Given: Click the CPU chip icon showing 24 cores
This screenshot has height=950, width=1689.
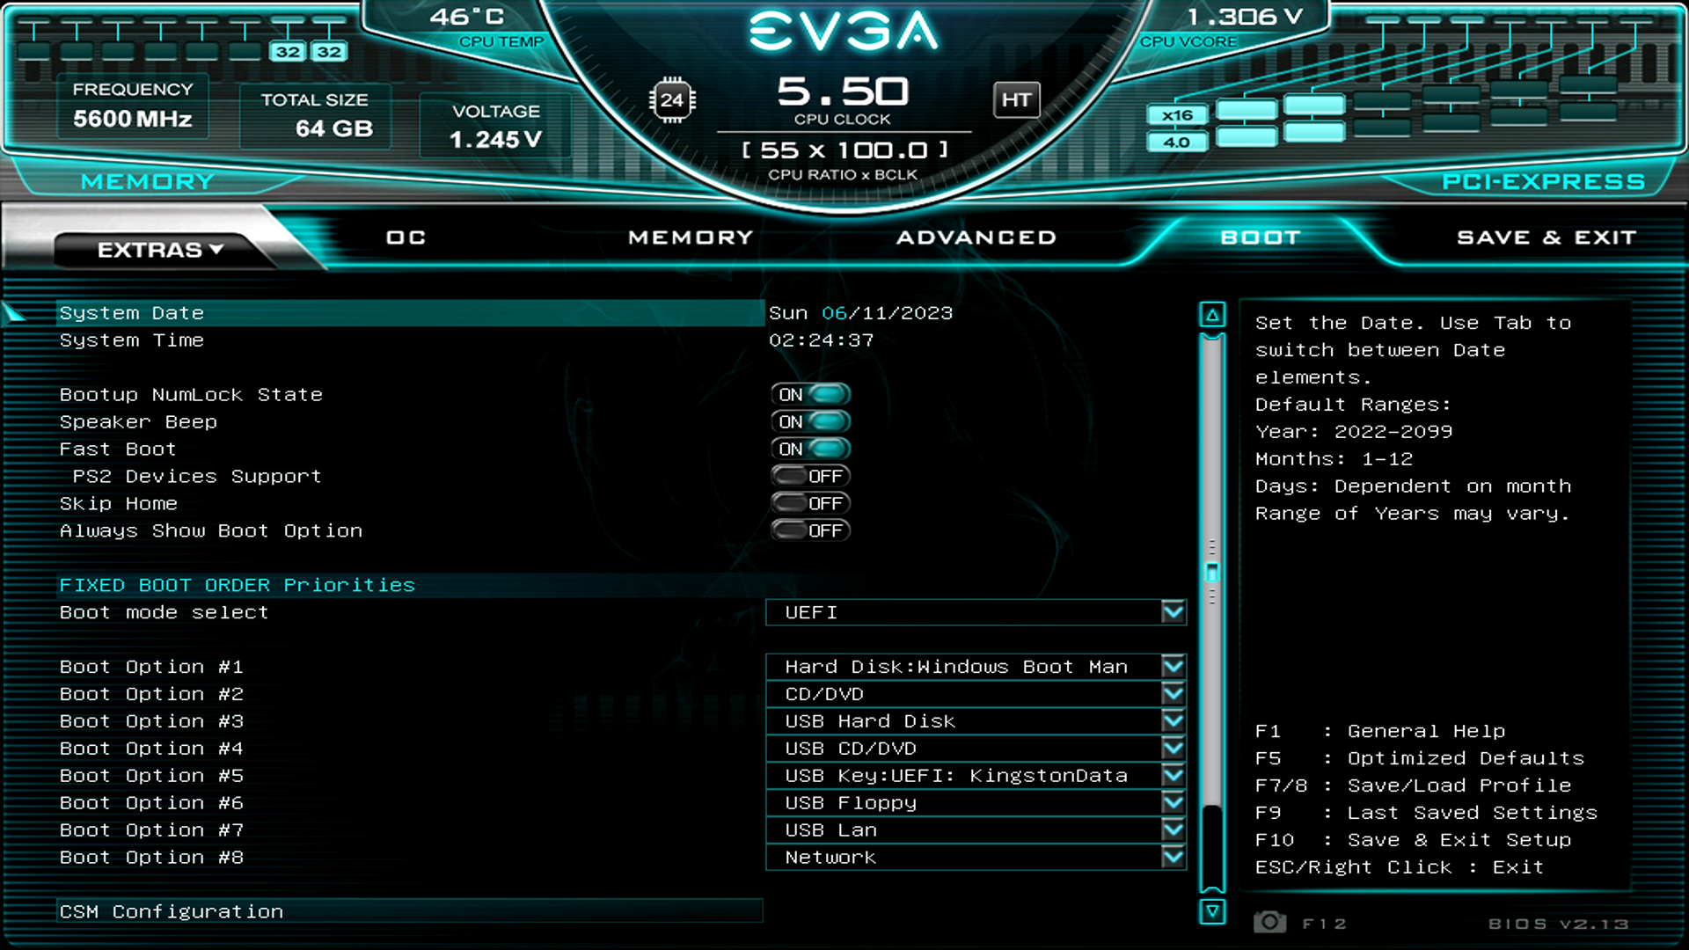Looking at the screenshot, I should (674, 99).
